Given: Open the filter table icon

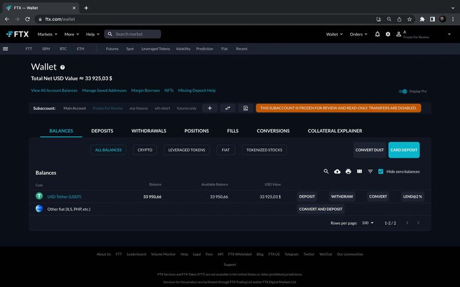Looking at the screenshot, I should 370,172.
